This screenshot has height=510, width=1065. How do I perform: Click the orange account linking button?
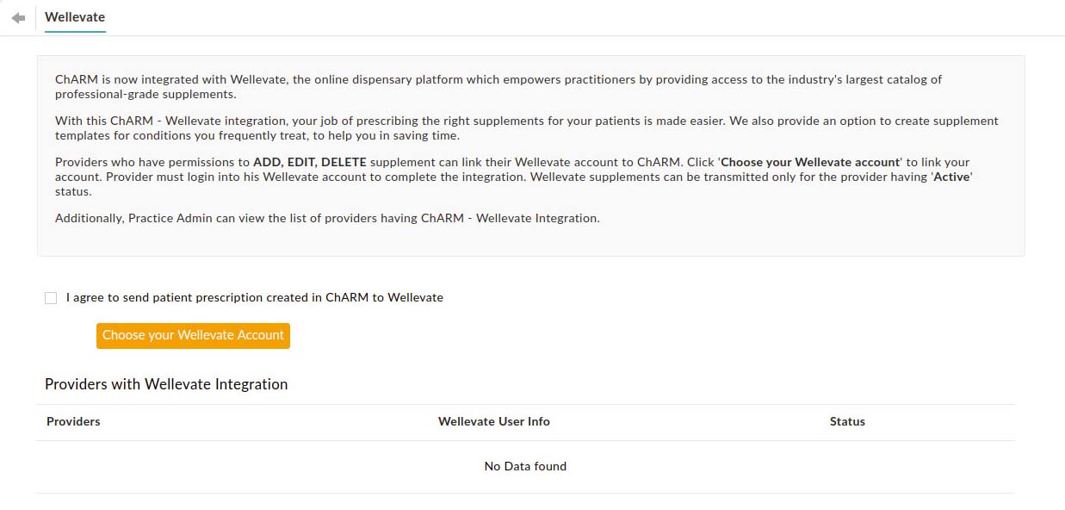click(192, 336)
